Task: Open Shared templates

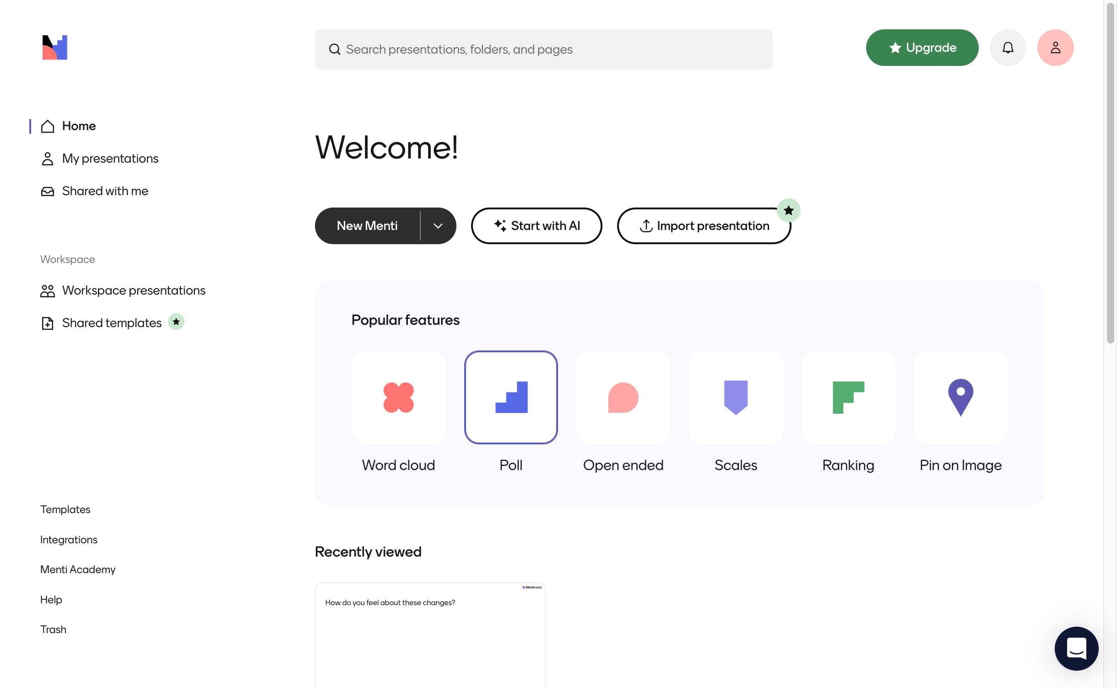Action: tap(101, 323)
